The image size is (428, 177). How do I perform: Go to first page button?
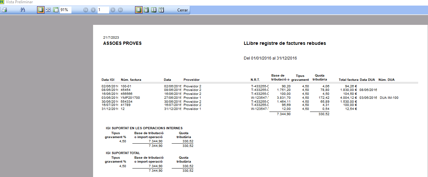tap(86, 10)
